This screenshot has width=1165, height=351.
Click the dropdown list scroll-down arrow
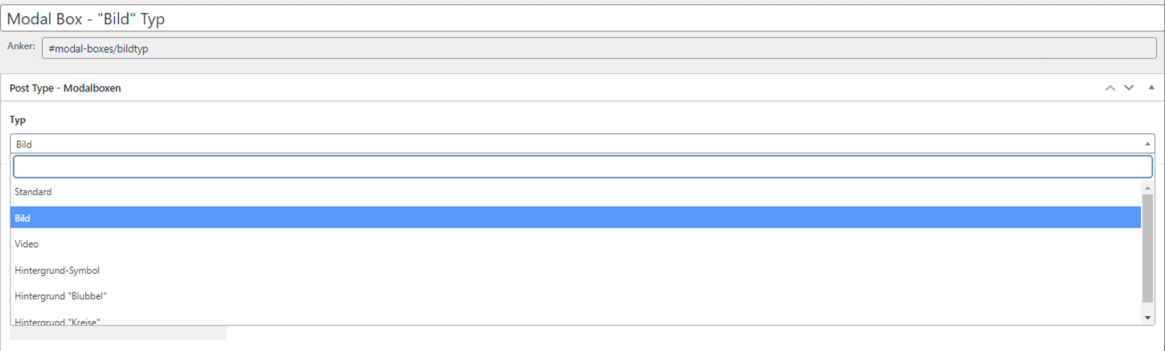pyautogui.click(x=1148, y=318)
